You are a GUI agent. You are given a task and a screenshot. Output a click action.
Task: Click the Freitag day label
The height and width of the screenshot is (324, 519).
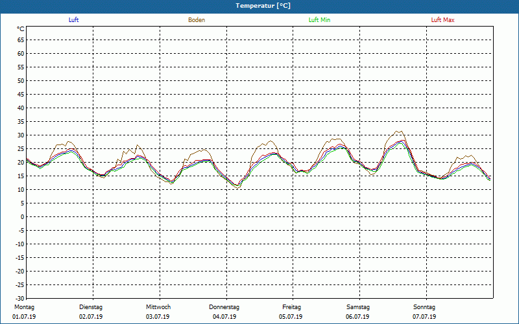(x=291, y=307)
